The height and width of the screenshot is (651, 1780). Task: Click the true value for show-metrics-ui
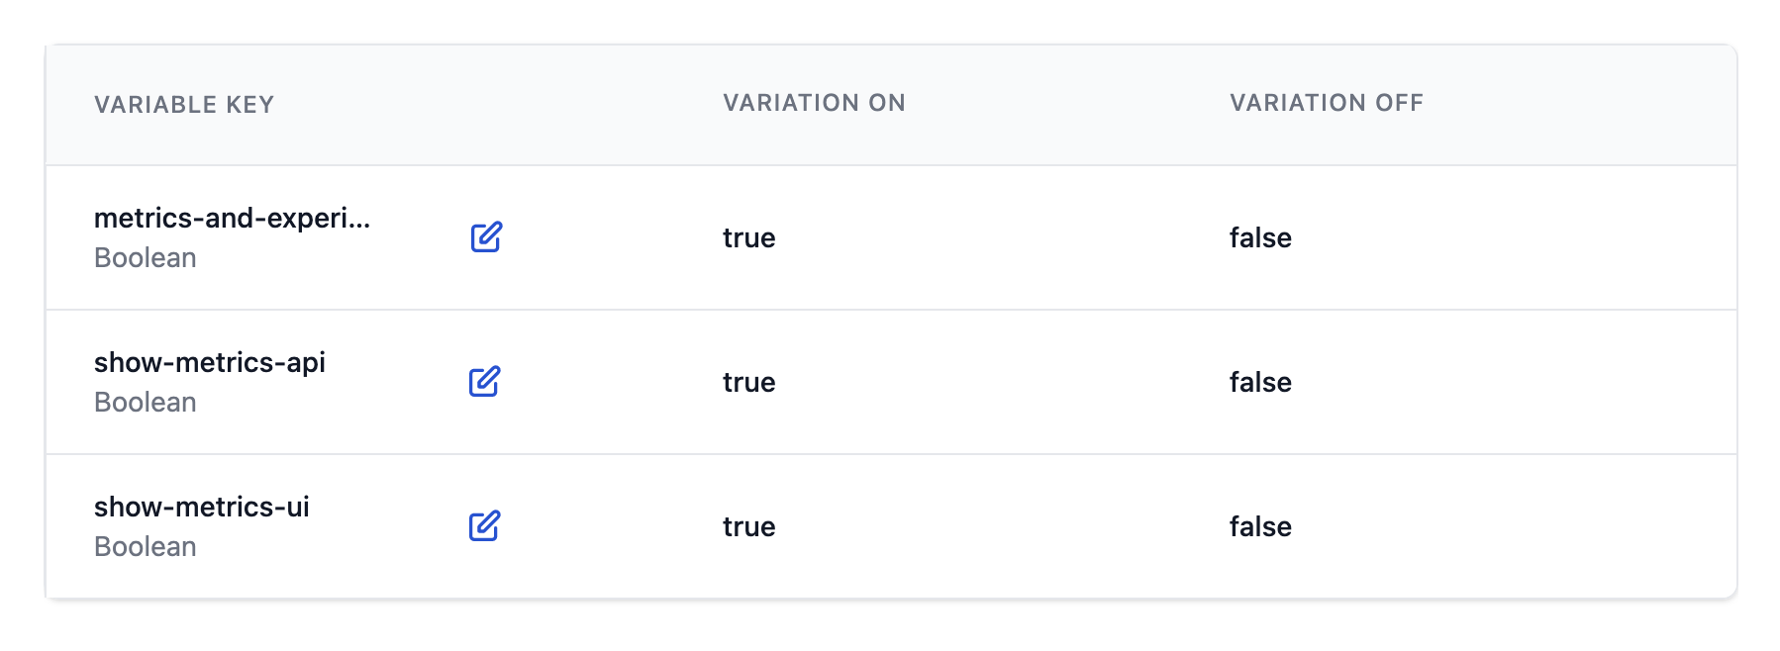(x=747, y=526)
